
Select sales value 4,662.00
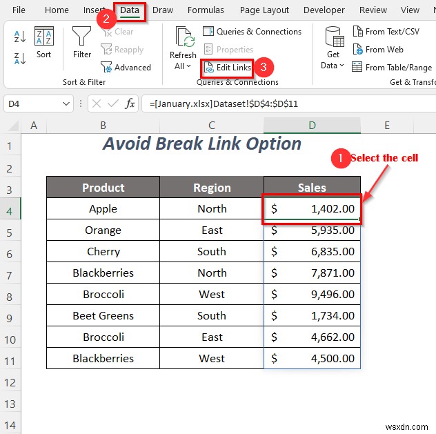pyautogui.click(x=312, y=337)
